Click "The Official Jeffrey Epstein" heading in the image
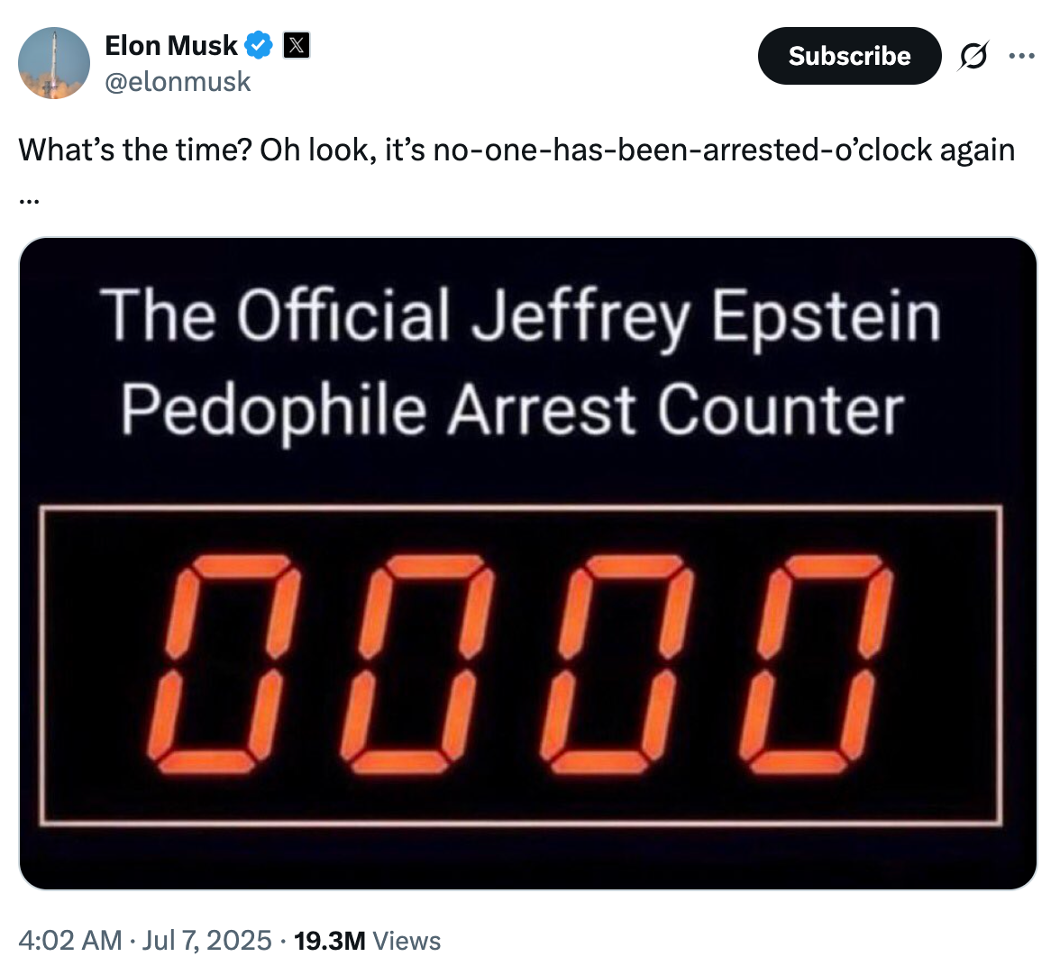The image size is (1060, 975). [520, 317]
